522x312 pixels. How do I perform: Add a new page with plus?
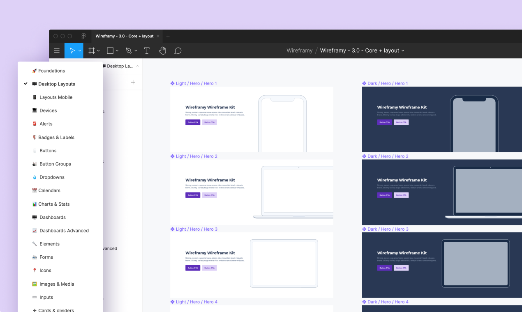tap(133, 82)
